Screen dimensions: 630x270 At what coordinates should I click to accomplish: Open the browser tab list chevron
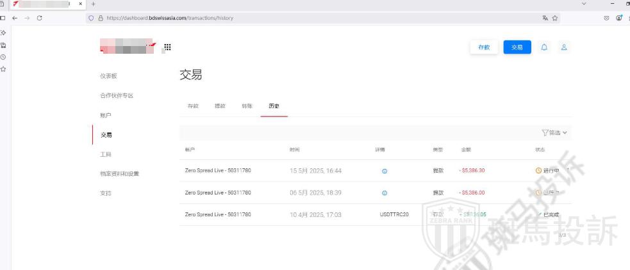(x=583, y=4)
